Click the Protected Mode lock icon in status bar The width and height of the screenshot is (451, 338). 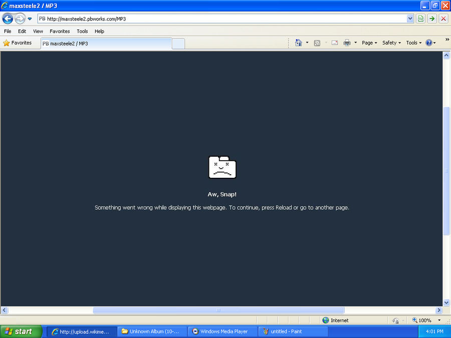tap(396, 320)
